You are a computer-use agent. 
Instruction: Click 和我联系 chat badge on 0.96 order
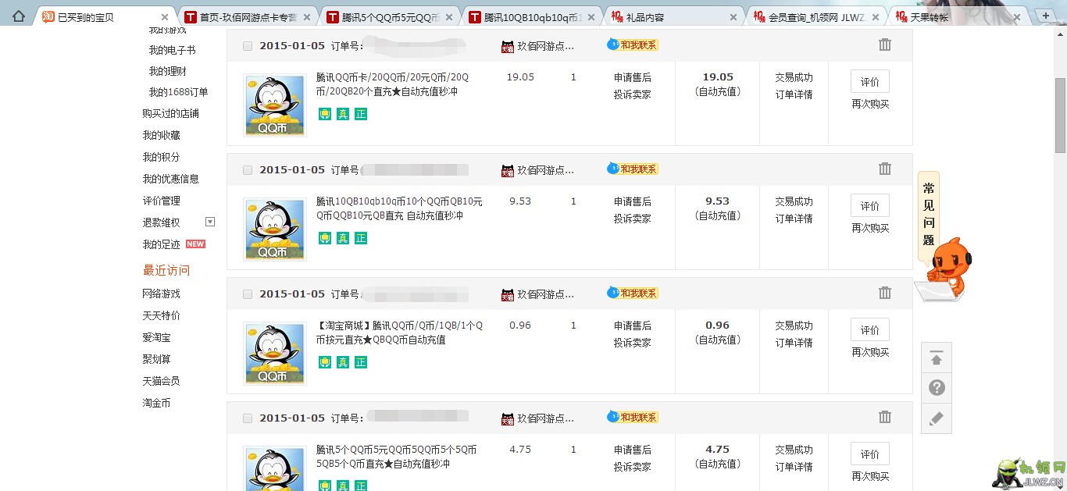pyautogui.click(x=633, y=293)
